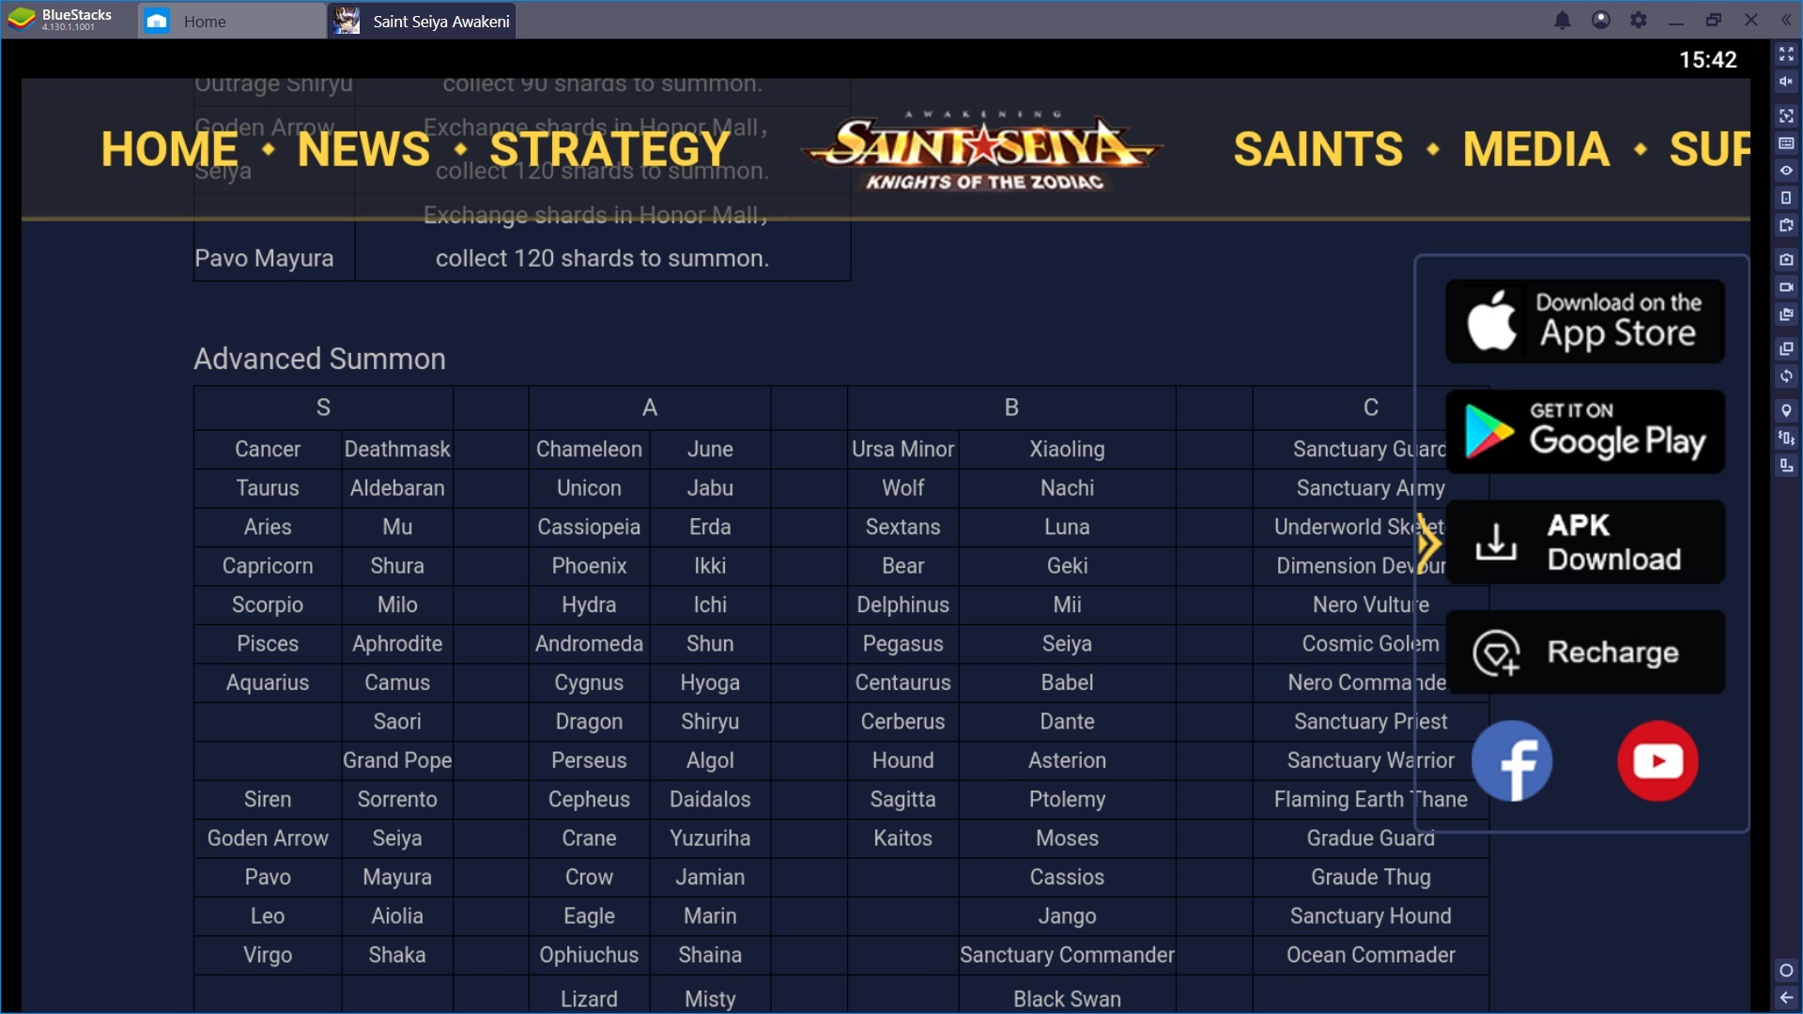Image resolution: width=1803 pixels, height=1014 pixels.
Task: Click Download on the App Store button
Action: (x=1585, y=321)
